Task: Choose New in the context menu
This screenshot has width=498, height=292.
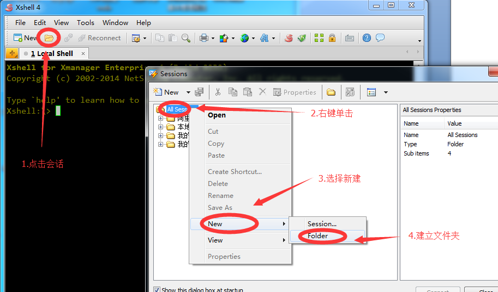Action: click(x=240, y=224)
